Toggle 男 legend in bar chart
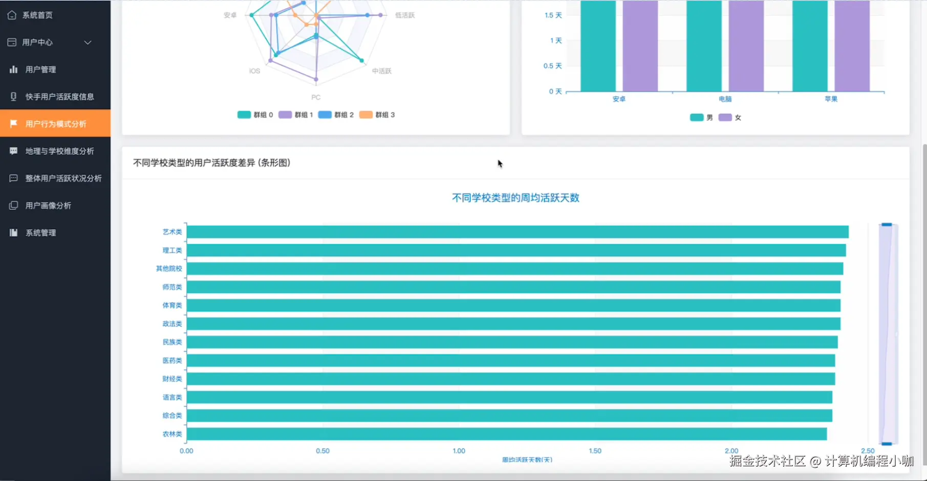This screenshot has height=481, width=927. (x=701, y=117)
